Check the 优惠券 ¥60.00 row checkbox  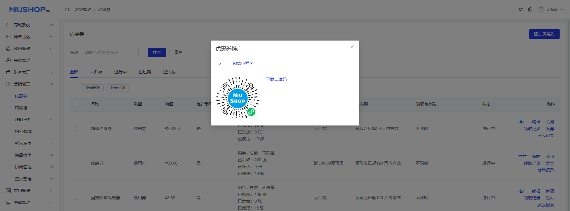(x=76, y=163)
